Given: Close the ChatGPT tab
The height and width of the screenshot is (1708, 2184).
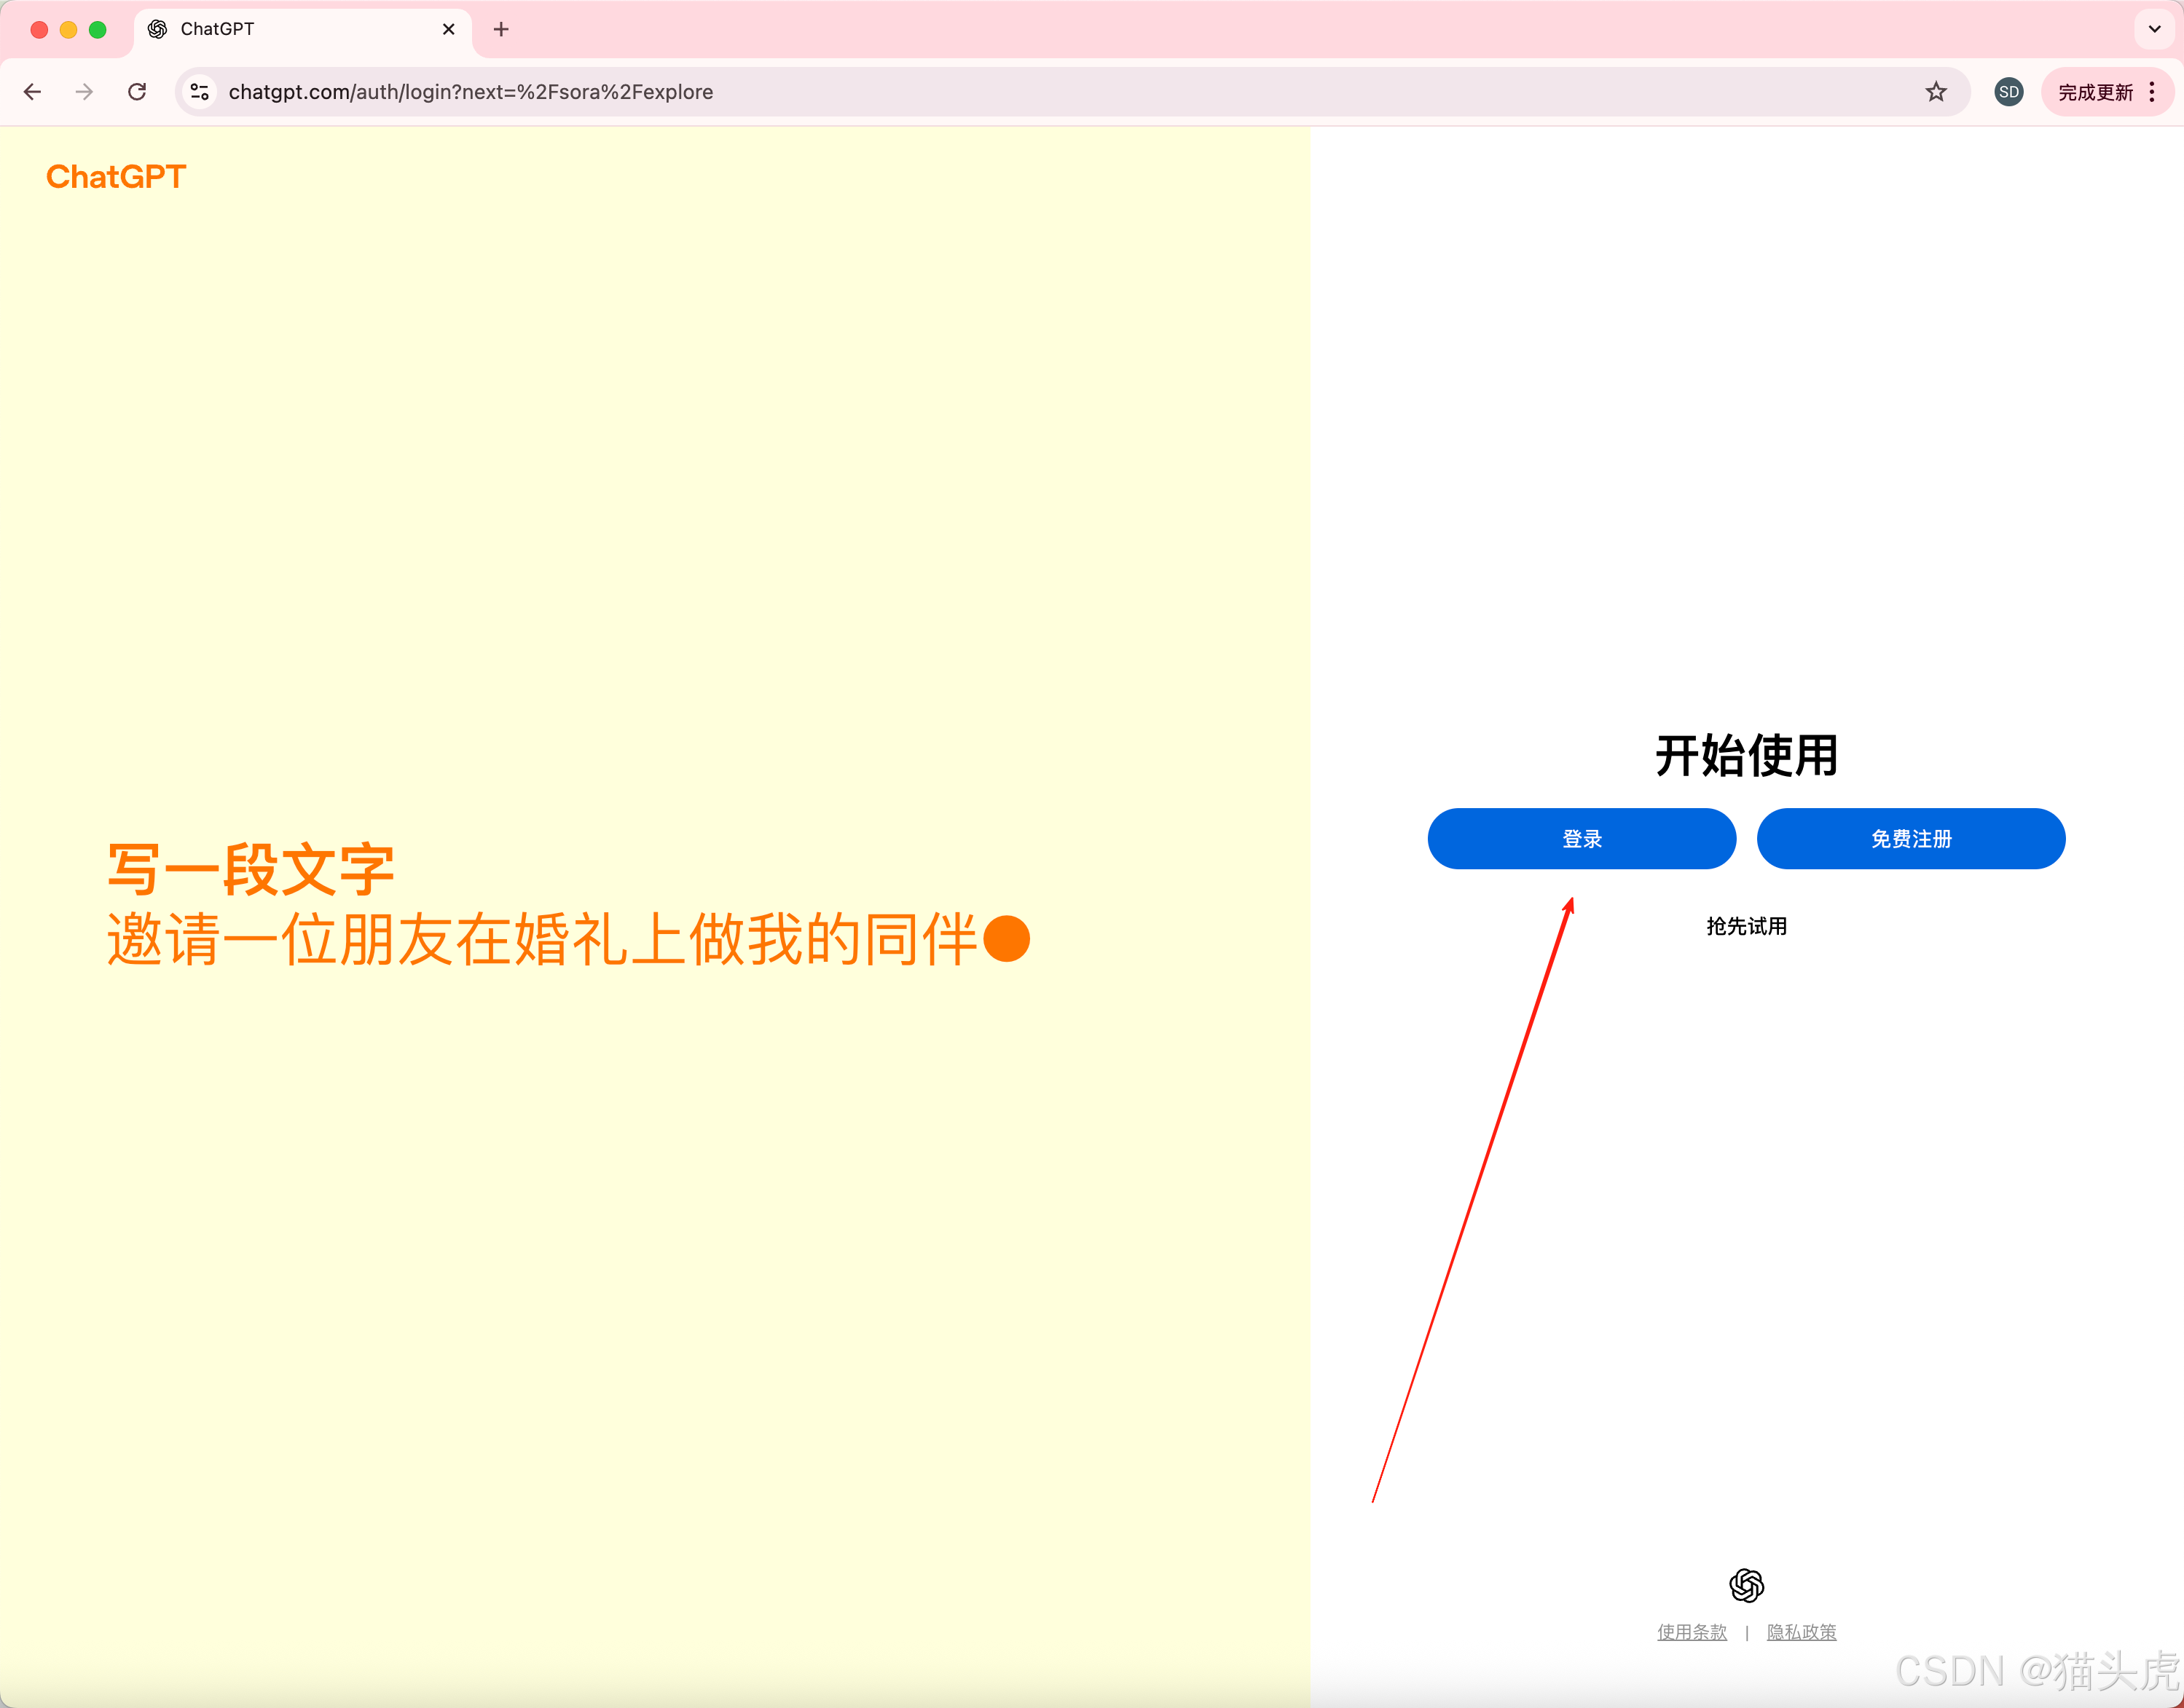Looking at the screenshot, I should [448, 29].
